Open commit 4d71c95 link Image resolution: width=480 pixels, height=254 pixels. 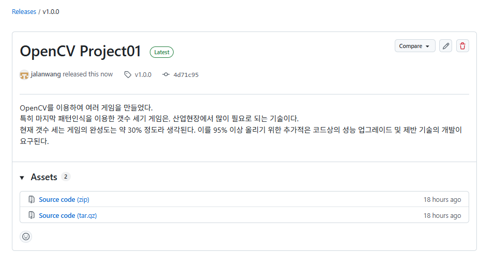[x=186, y=74]
